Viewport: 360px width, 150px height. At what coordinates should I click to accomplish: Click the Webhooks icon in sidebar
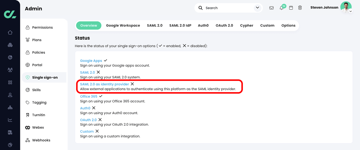(27, 140)
